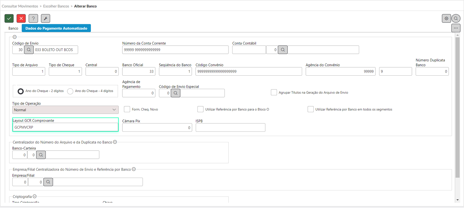This screenshot has width=464, height=208.
Task: Cancel with the red X button
Action: pyautogui.click(x=21, y=18)
